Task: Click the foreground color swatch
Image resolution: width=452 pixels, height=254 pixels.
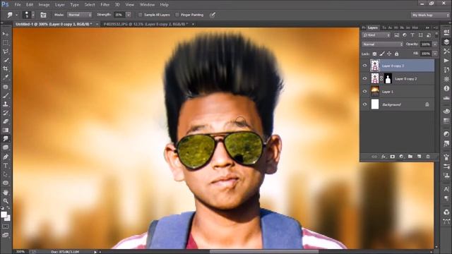Action: [4, 214]
